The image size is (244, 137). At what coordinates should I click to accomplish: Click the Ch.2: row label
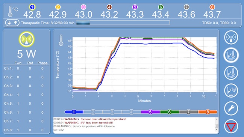8,77
